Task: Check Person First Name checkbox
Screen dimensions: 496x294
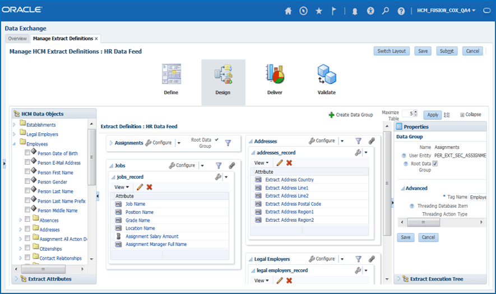Action: [27, 171]
